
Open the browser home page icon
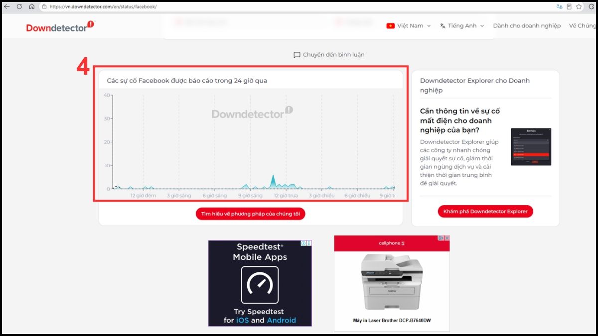pyautogui.click(x=32, y=6)
